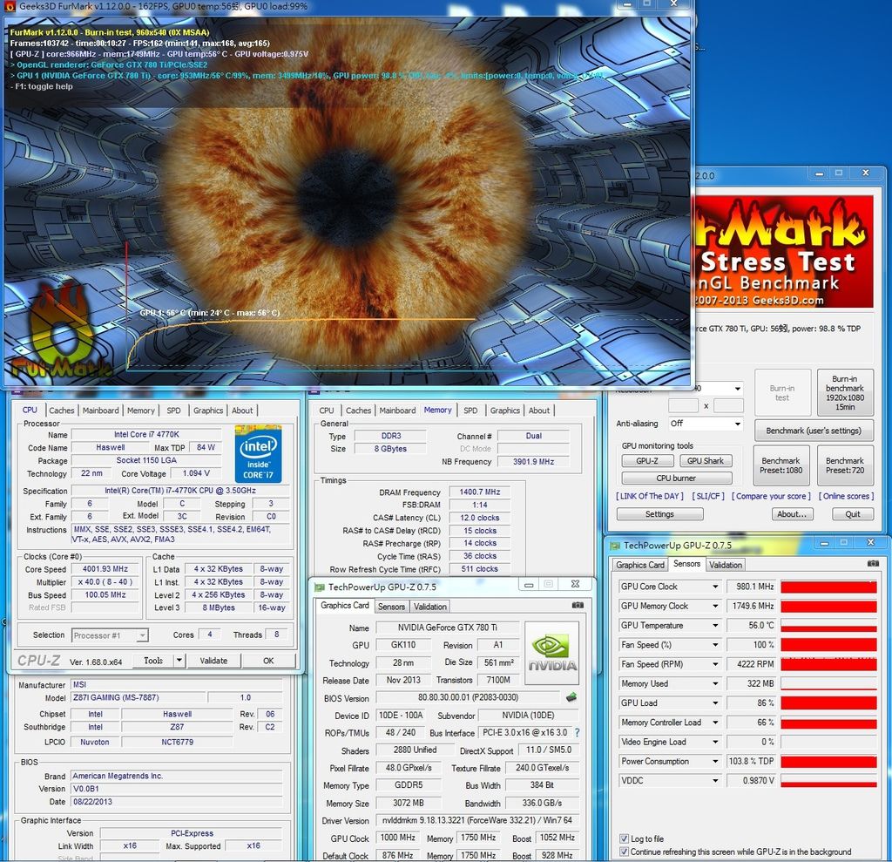Click the NVIDIA logo in GPU-Z
This screenshot has height=862, width=892.
551,653
